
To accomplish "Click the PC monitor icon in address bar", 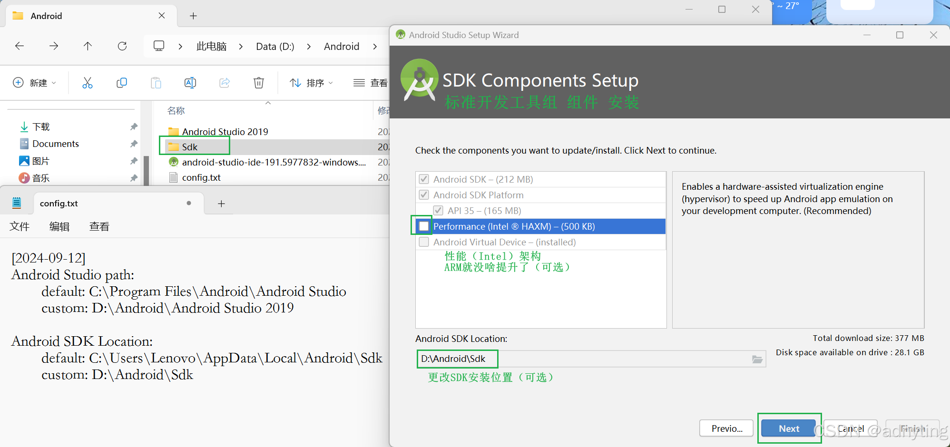I will click(x=159, y=46).
